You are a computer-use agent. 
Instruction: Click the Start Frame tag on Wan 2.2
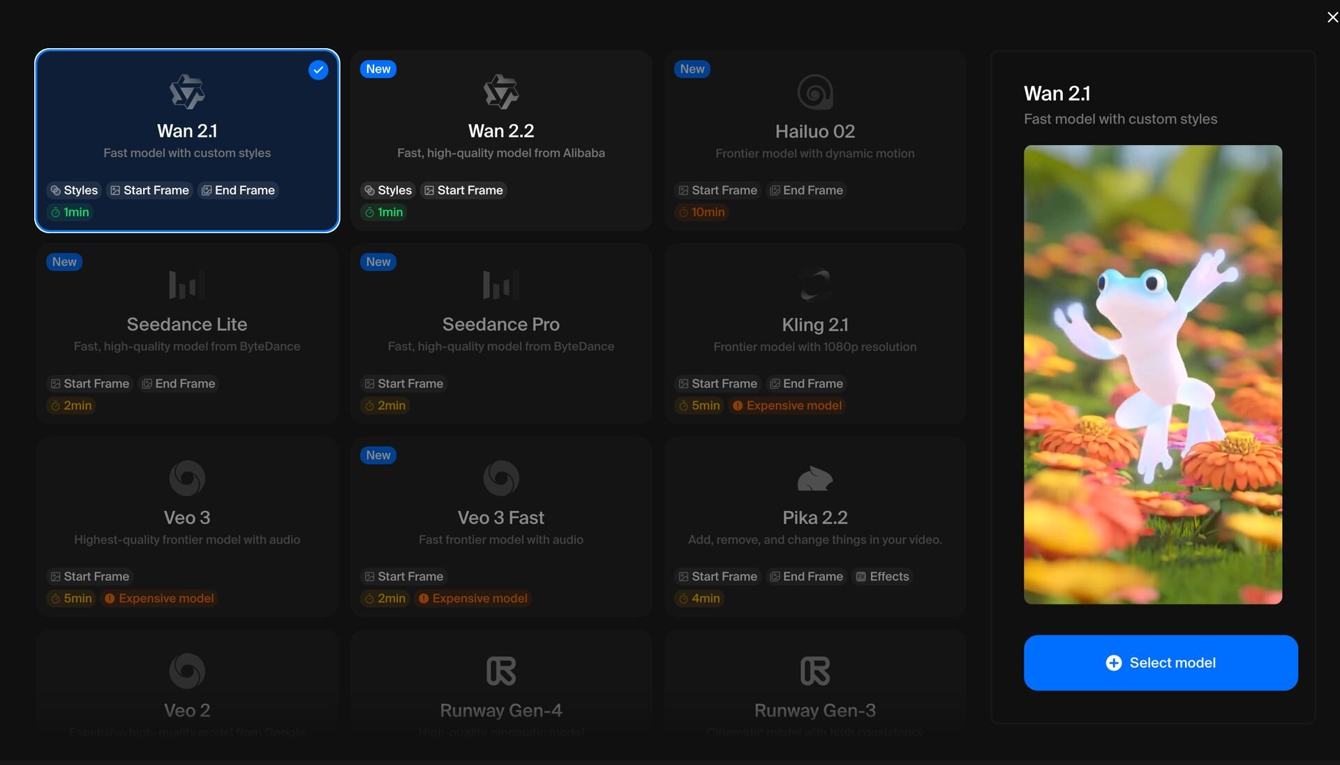(463, 190)
